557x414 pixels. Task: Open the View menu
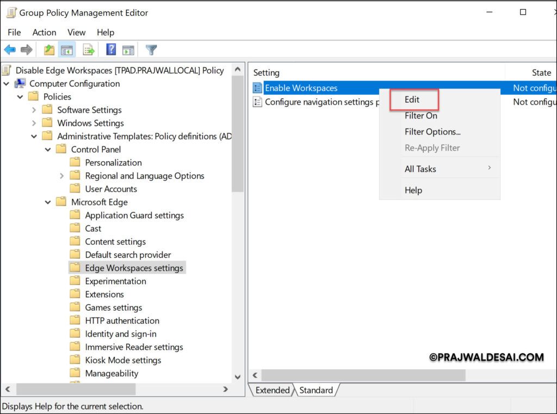click(76, 32)
